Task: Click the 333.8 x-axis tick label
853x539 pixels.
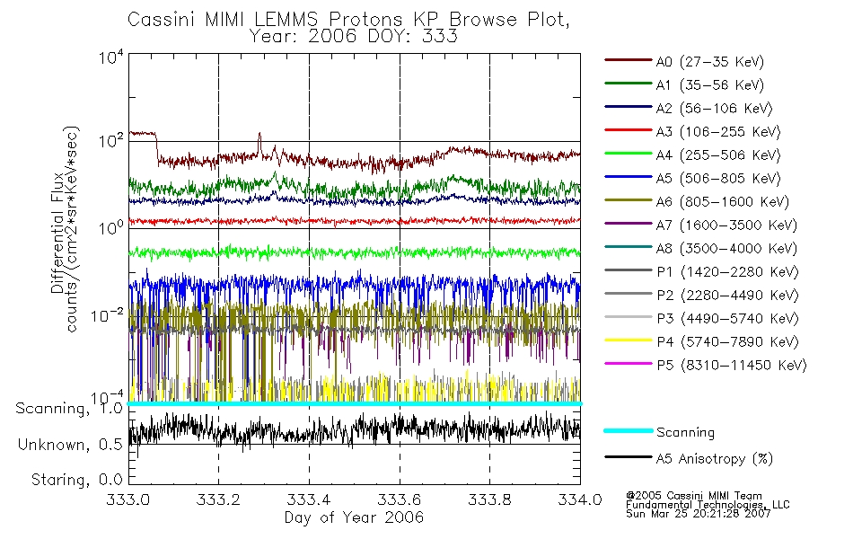Action: coord(489,499)
